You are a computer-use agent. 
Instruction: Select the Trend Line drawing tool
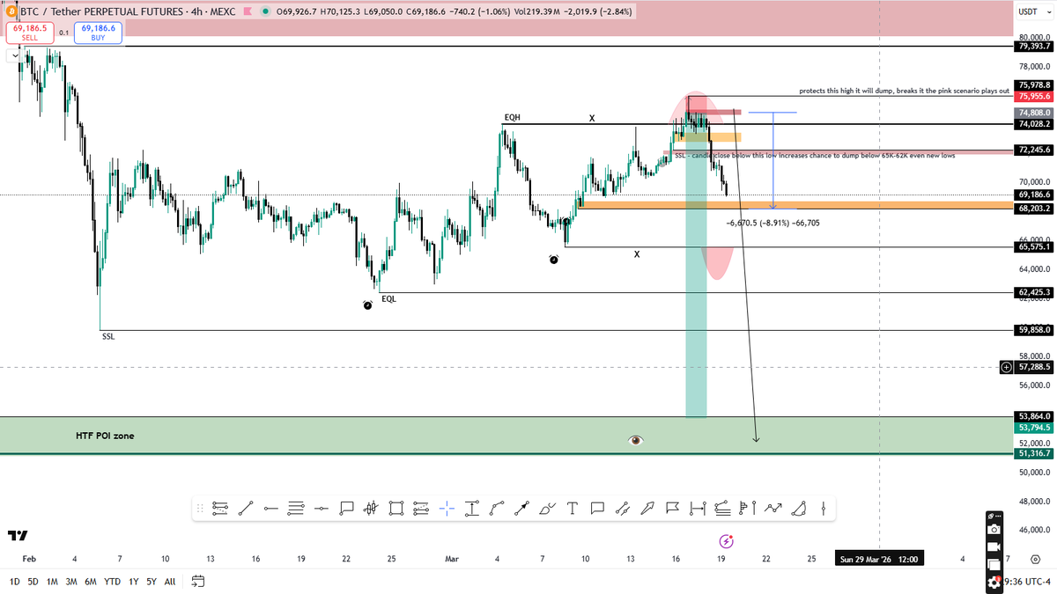click(x=246, y=508)
